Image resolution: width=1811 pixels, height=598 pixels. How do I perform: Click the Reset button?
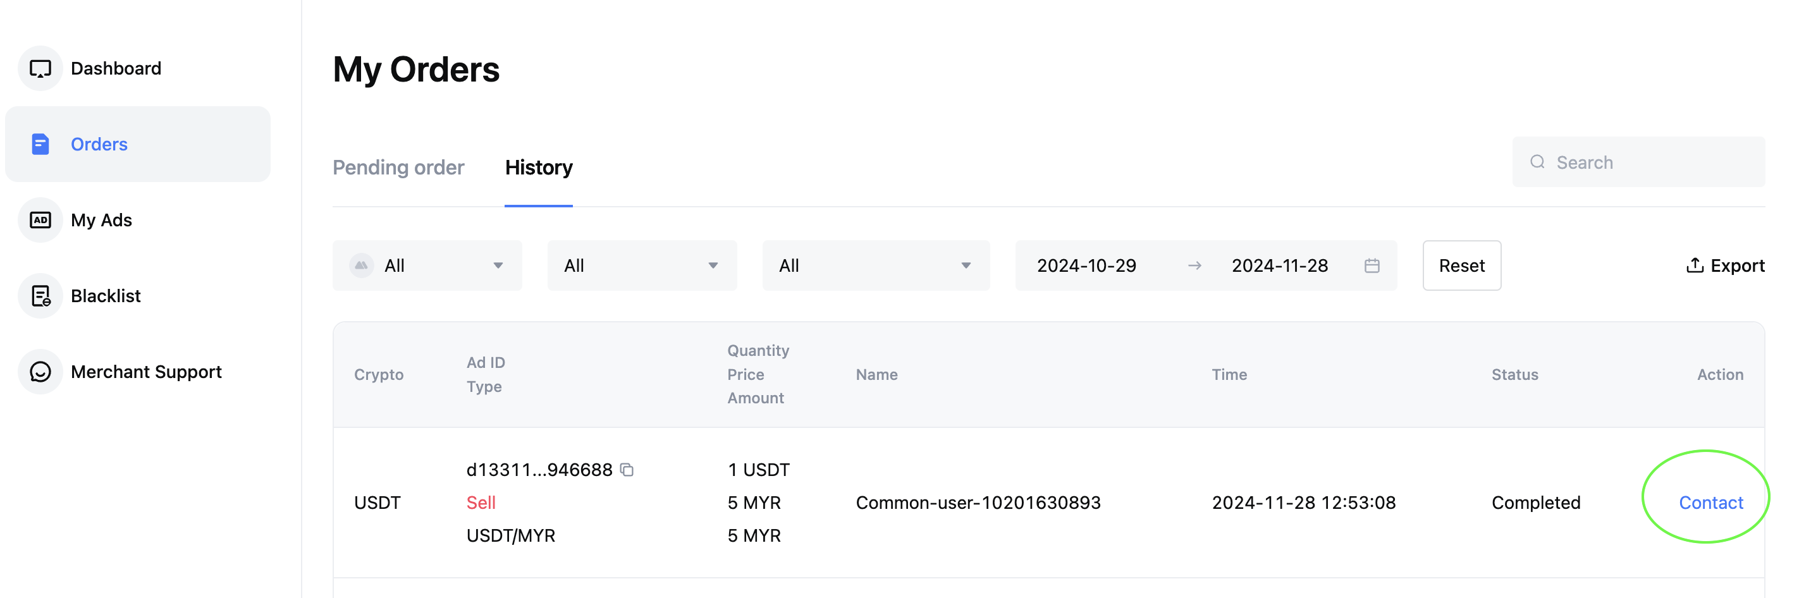point(1461,266)
